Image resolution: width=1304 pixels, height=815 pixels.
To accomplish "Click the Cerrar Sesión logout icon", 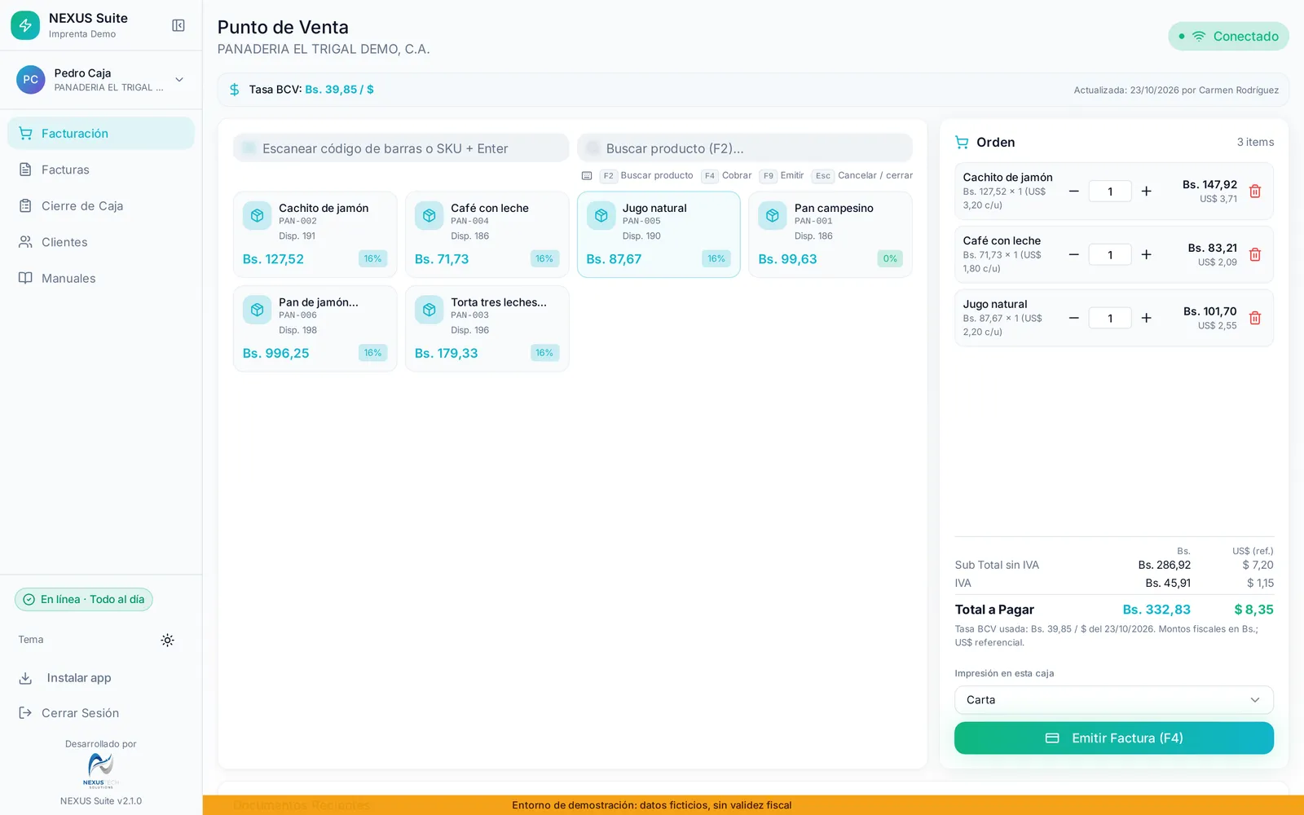I will click(x=25, y=713).
